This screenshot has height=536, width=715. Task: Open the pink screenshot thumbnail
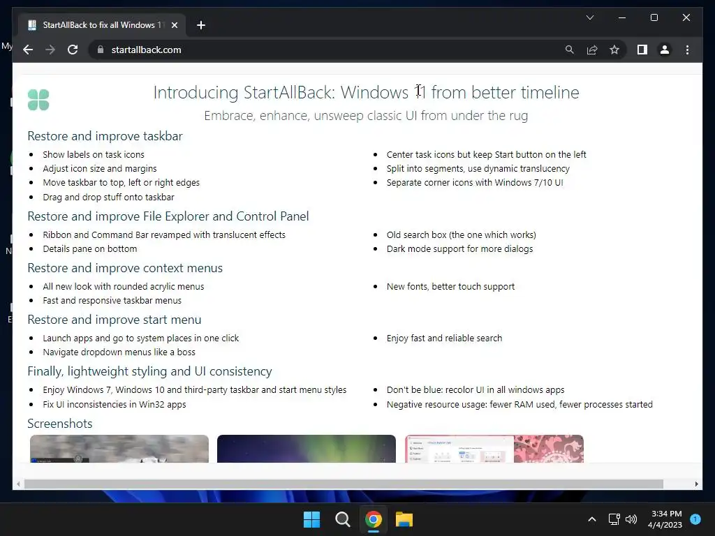pos(494,449)
